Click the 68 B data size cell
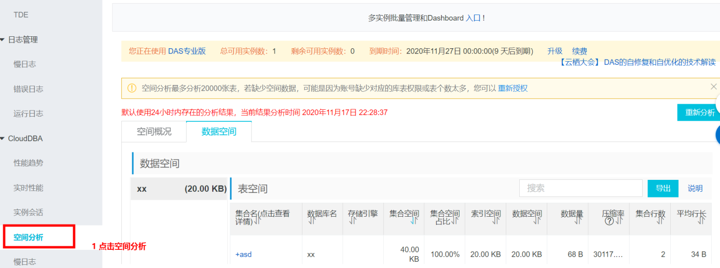The height and width of the screenshot is (268, 720). [574, 255]
